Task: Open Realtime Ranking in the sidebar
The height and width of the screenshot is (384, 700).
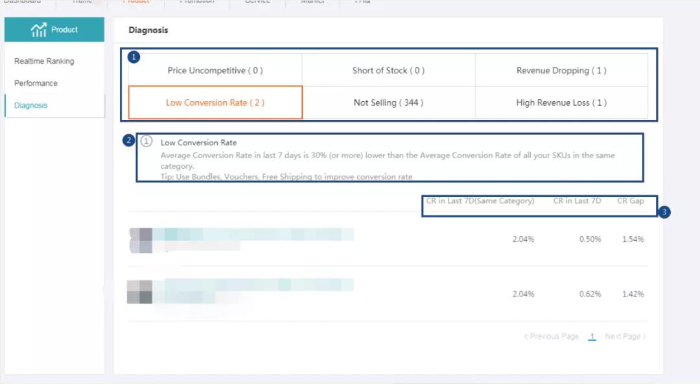Action: click(x=44, y=62)
